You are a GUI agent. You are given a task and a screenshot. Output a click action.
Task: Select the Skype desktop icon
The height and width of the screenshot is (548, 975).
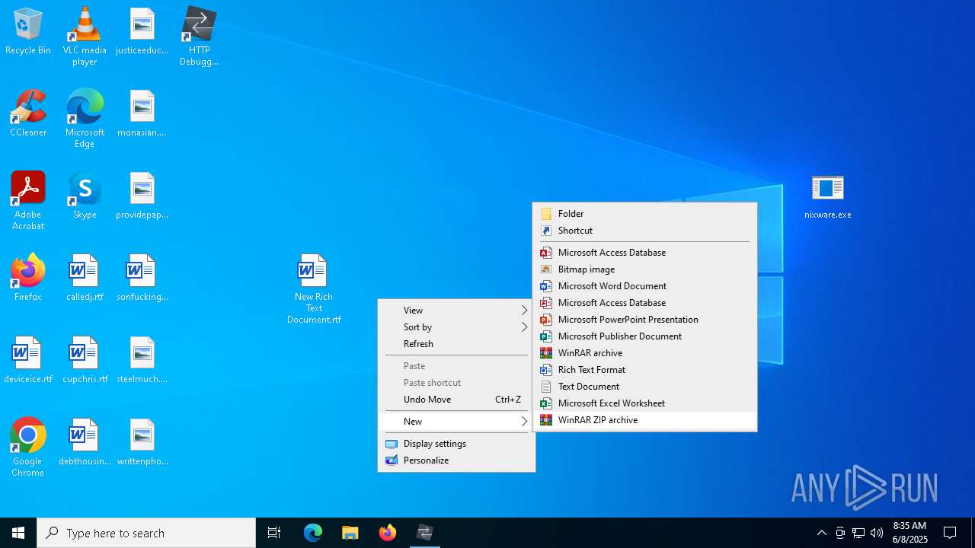85,196
